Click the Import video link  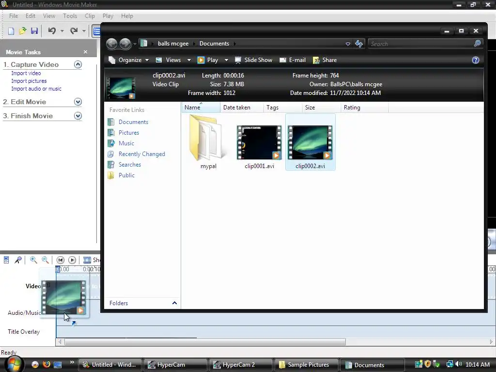pos(26,73)
